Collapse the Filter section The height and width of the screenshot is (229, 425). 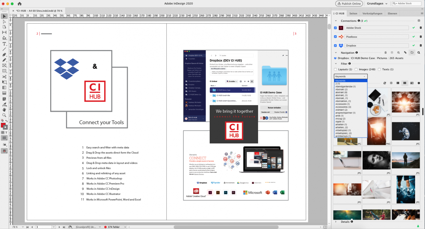coord(336,64)
